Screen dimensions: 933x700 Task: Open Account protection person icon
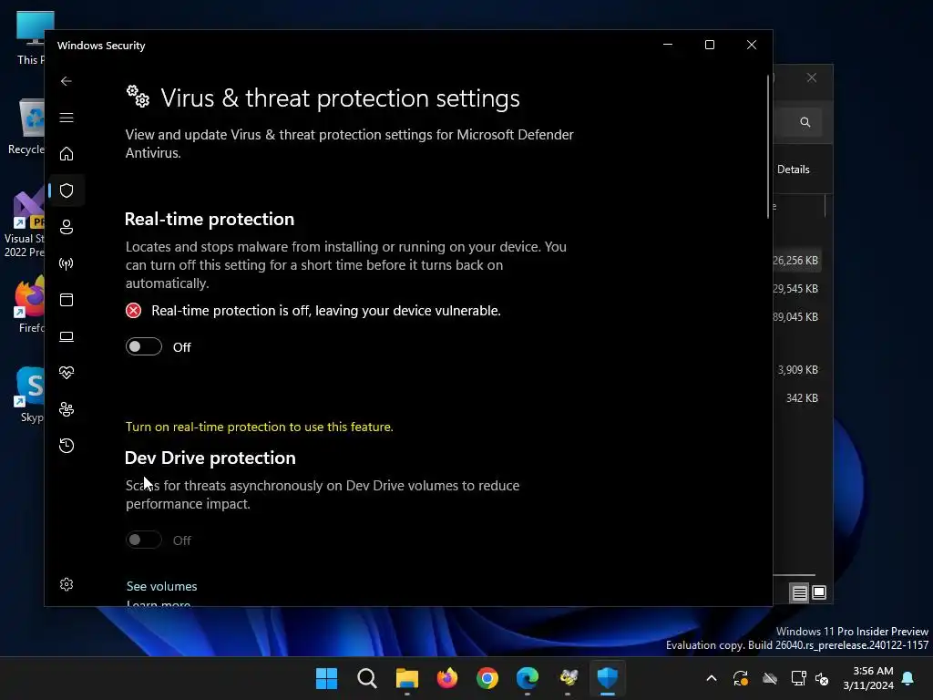pos(66,227)
